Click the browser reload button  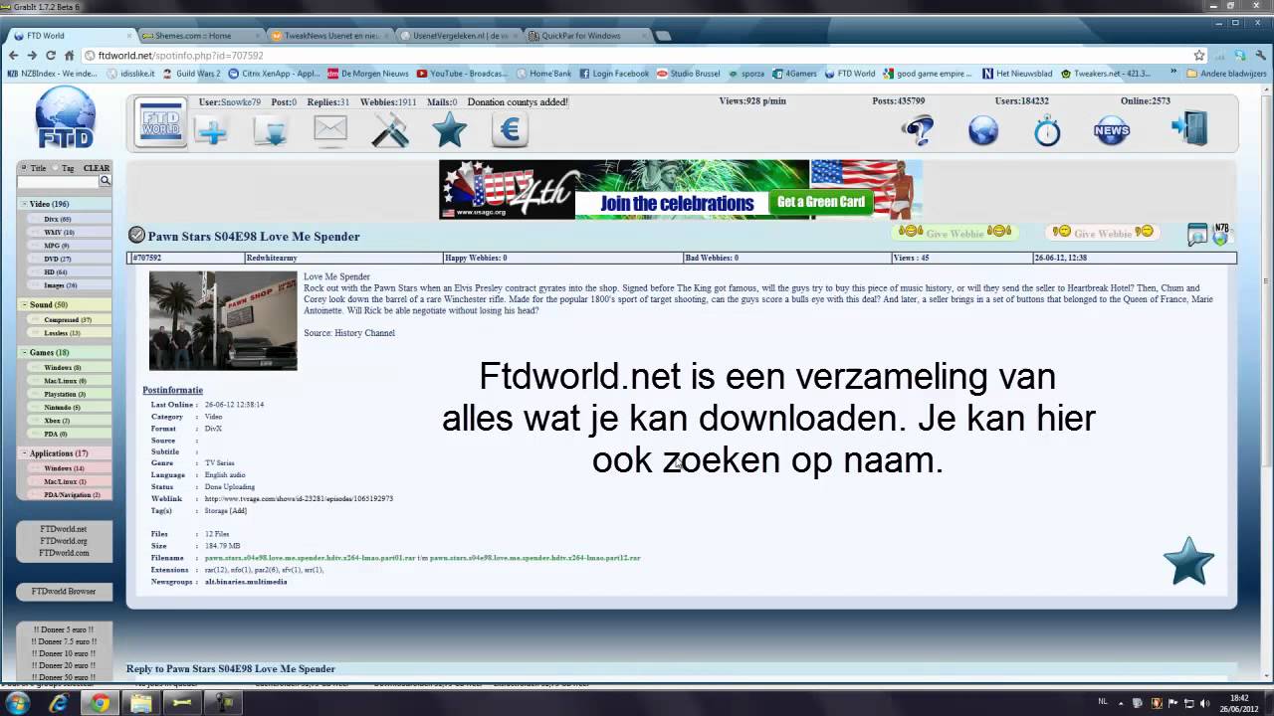click(x=50, y=56)
